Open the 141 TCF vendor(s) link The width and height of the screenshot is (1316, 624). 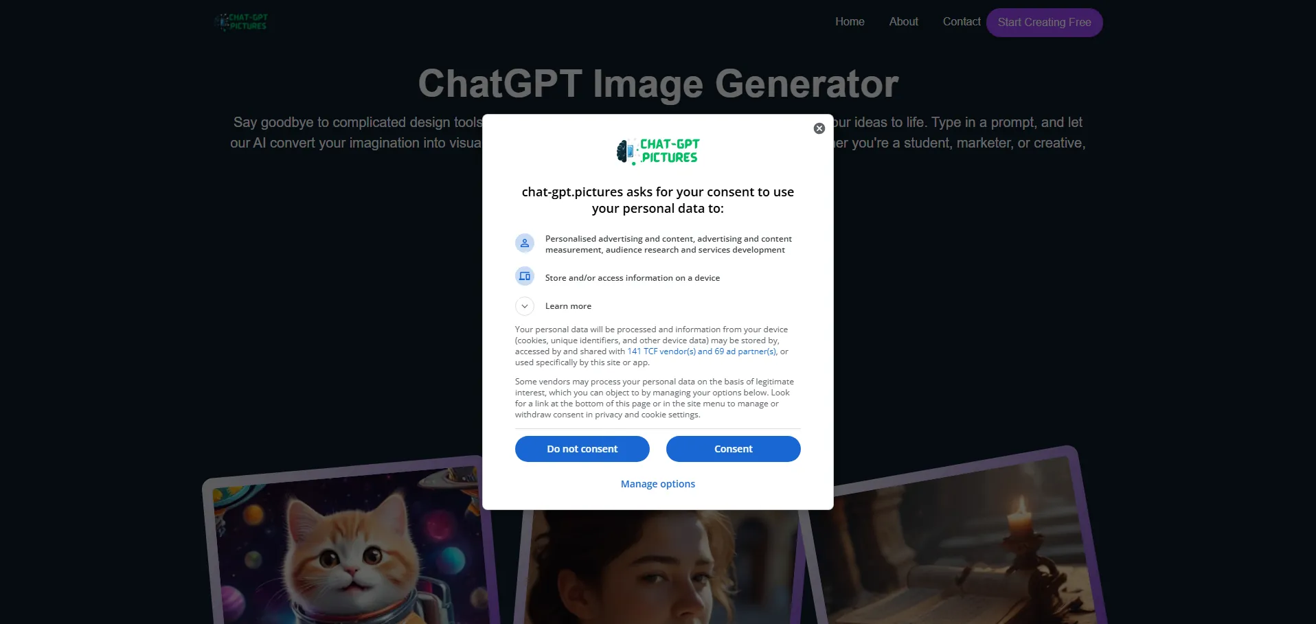coord(661,351)
